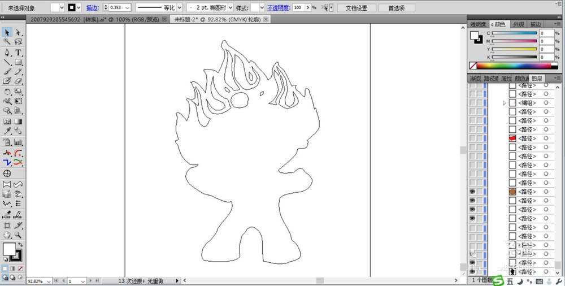Select the Mesh tool
Image resolution: width=565 pixels, height=286 pixels.
pyautogui.click(x=7, y=122)
